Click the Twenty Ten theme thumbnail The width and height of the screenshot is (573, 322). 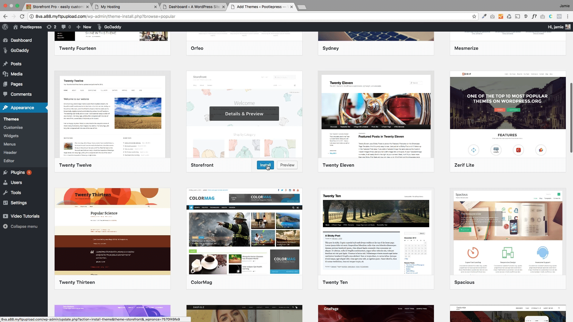376,231
